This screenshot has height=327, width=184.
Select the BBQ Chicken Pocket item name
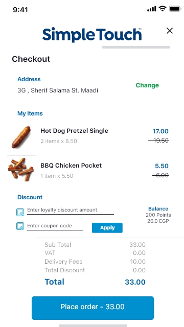click(71, 166)
